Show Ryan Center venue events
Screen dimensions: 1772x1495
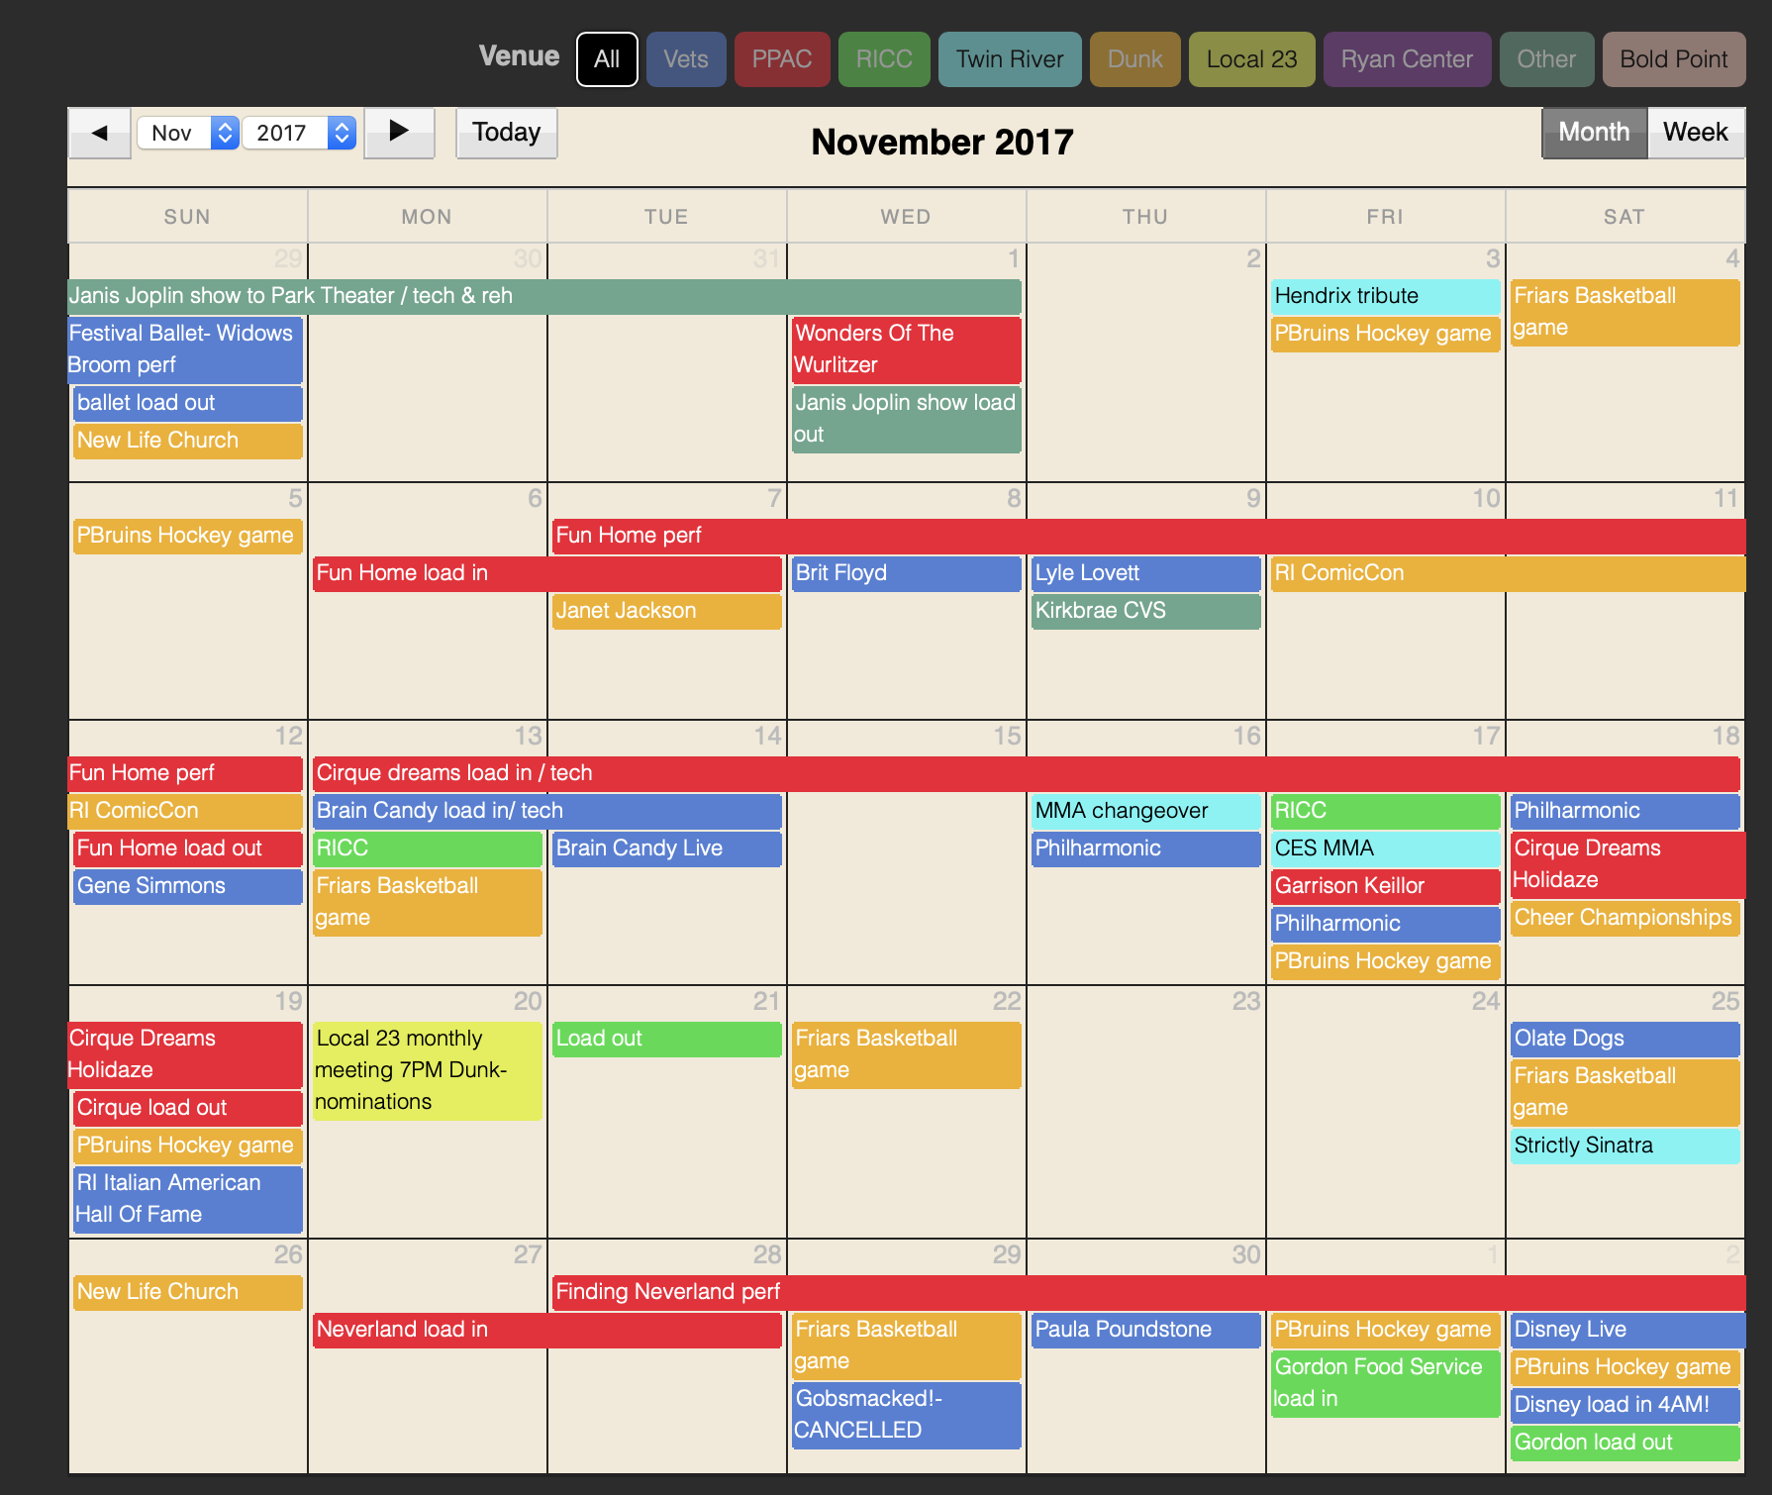pyautogui.click(x=1406, y=59)
